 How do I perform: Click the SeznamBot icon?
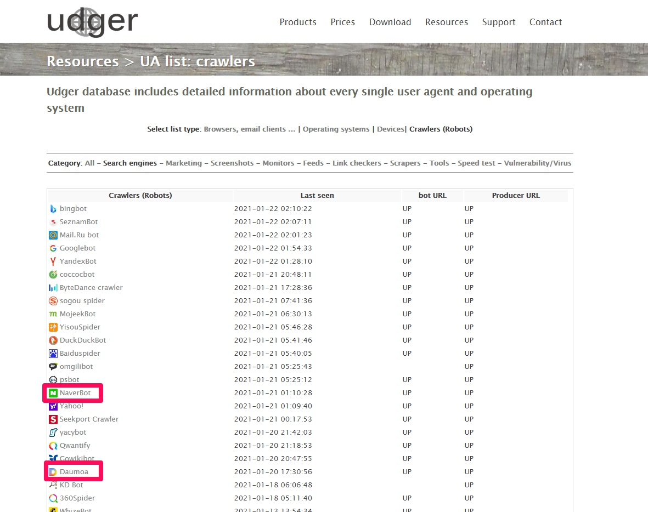[x=53, y=222]
